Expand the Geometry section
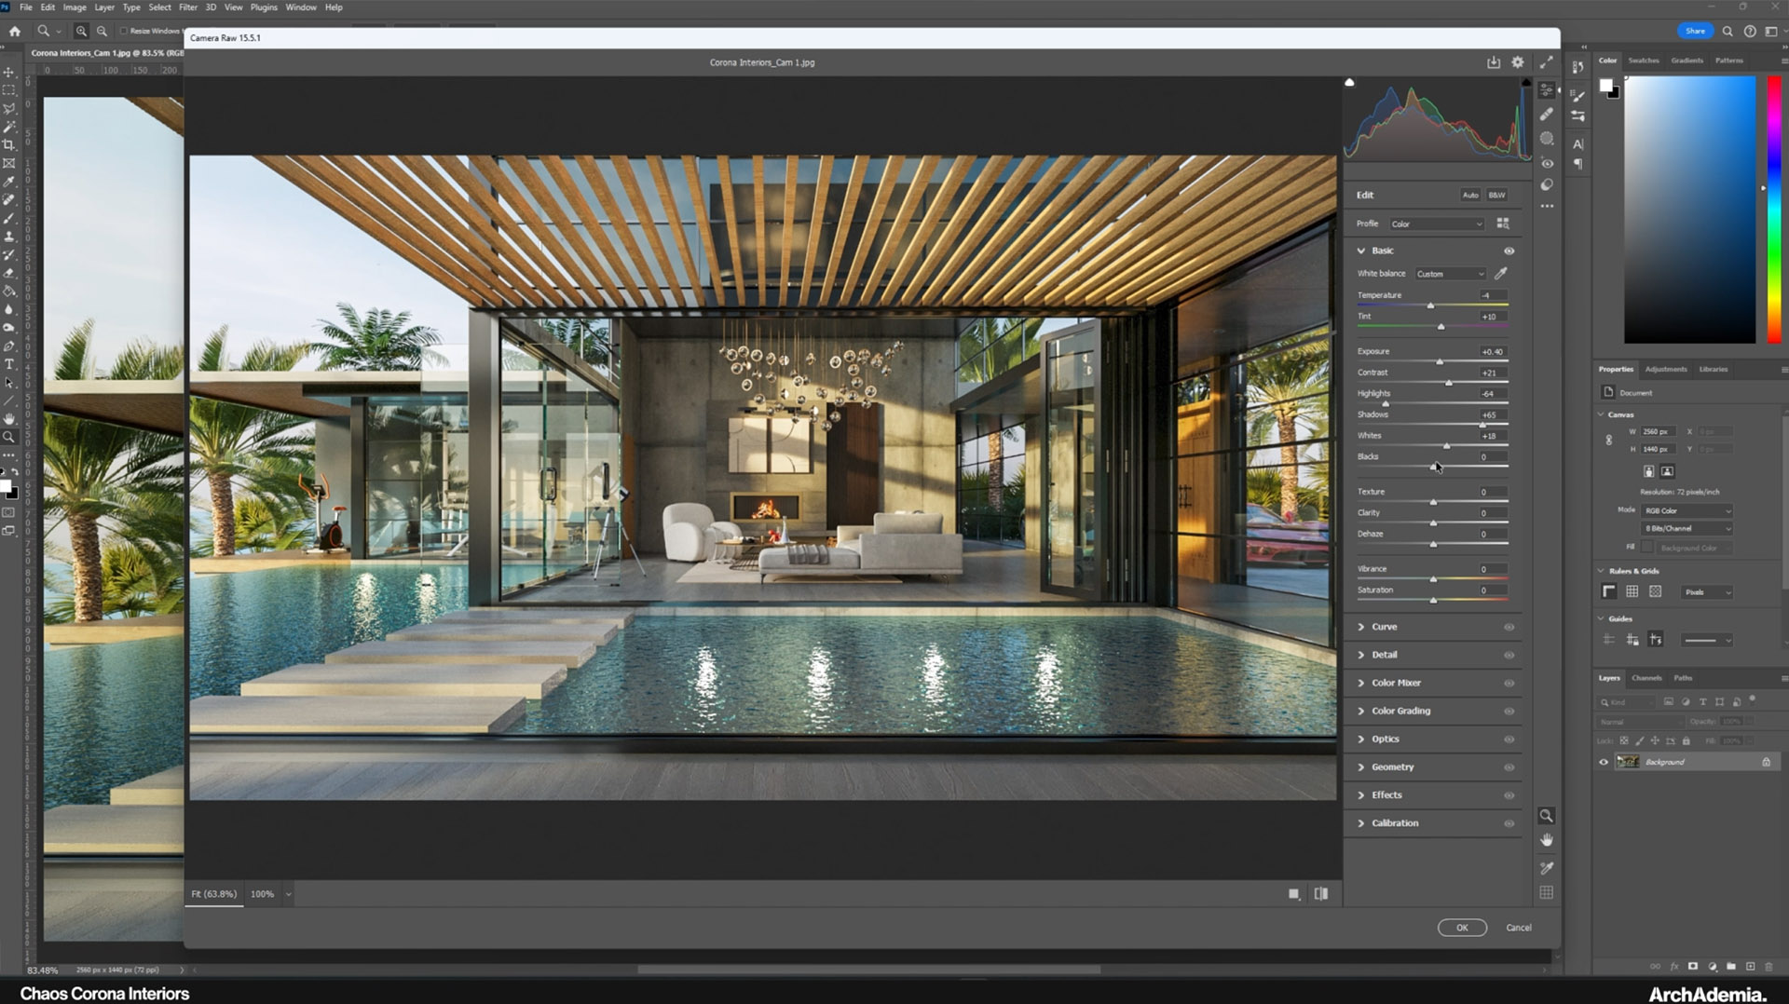This screenshot has width=1789, height=1004. pyautogui.click(x=1392, y=767)
